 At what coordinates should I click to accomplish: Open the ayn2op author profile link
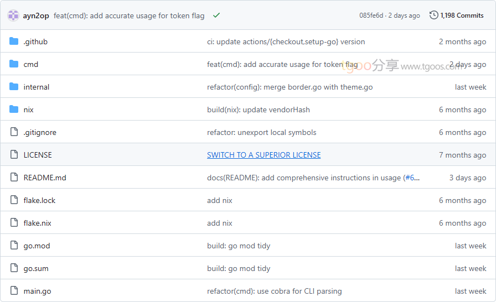point(36,15)
